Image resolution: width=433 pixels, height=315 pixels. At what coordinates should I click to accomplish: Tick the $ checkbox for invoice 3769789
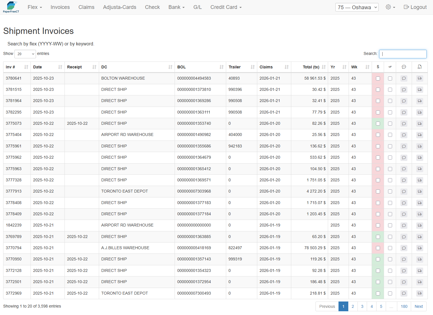coord(378,237)
